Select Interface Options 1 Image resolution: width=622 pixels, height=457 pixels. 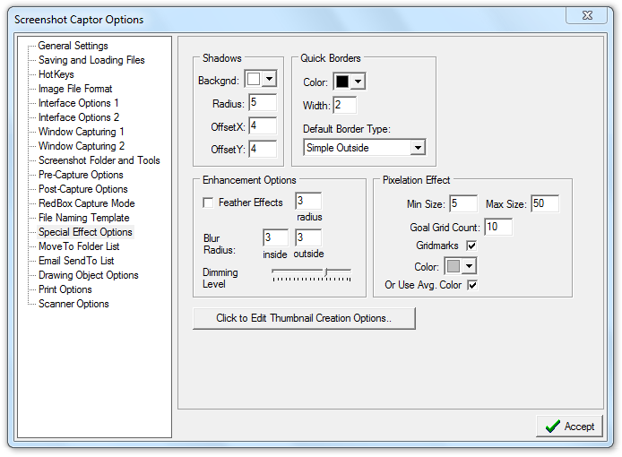click(x=79, y=103)
